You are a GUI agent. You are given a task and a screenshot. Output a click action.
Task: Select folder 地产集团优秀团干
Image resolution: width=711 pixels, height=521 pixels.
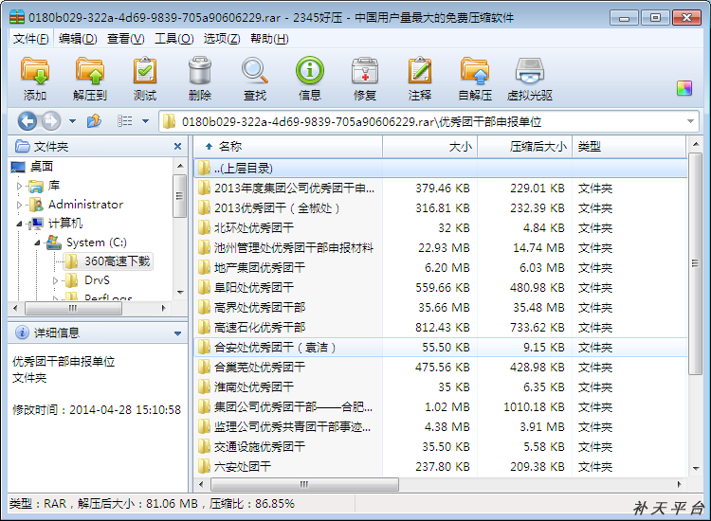(441, 268)
